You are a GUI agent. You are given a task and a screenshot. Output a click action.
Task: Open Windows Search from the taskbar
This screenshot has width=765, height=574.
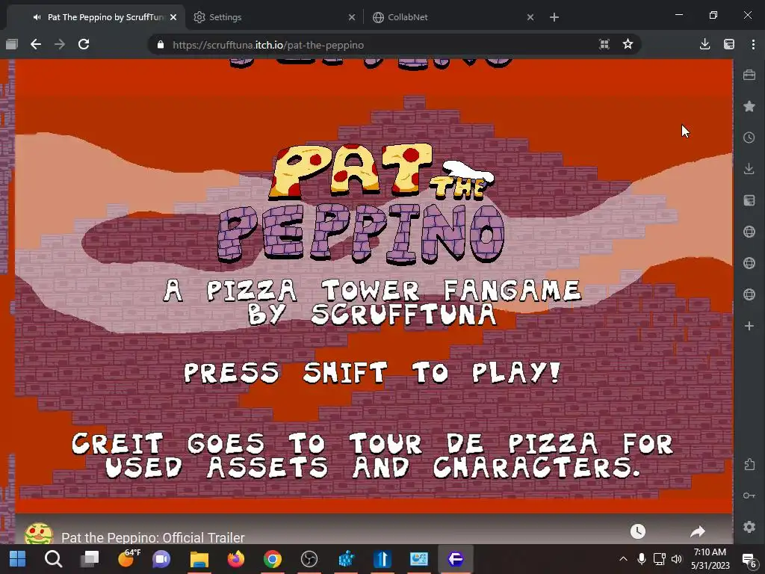click(x=53, y=559)
